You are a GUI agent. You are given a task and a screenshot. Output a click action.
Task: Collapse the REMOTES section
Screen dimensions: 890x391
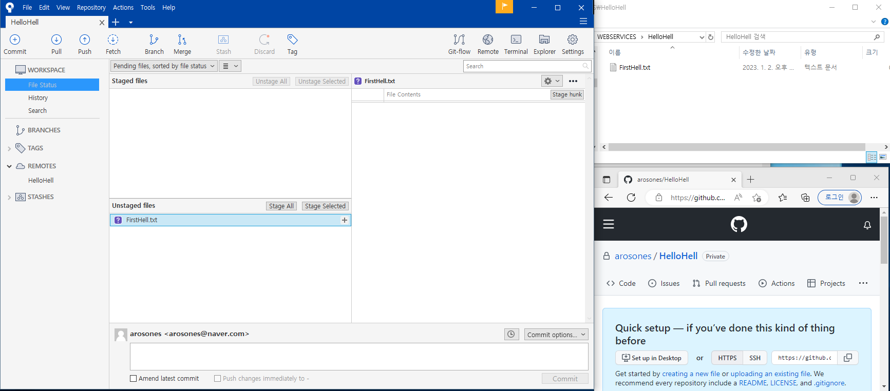(9, 166)
